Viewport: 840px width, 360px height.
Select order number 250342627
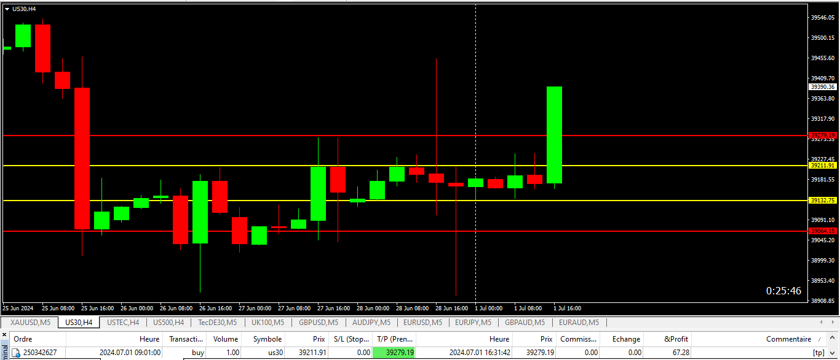click(40, 353)
